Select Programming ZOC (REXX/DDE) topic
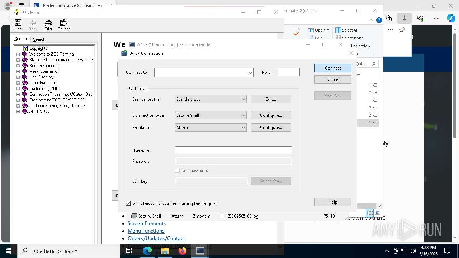The width and height of the screenshot is (459, 258). [57, 100]
